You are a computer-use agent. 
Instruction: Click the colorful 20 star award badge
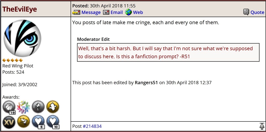pos(23,107)
